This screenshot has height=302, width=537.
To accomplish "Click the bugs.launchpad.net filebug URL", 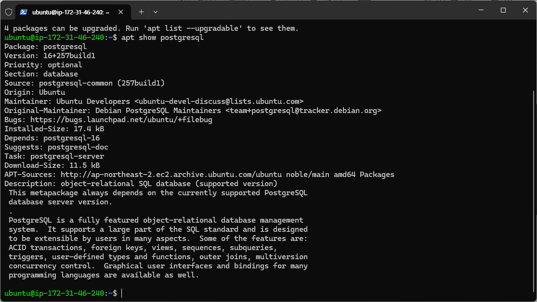I will coord(121,120).
